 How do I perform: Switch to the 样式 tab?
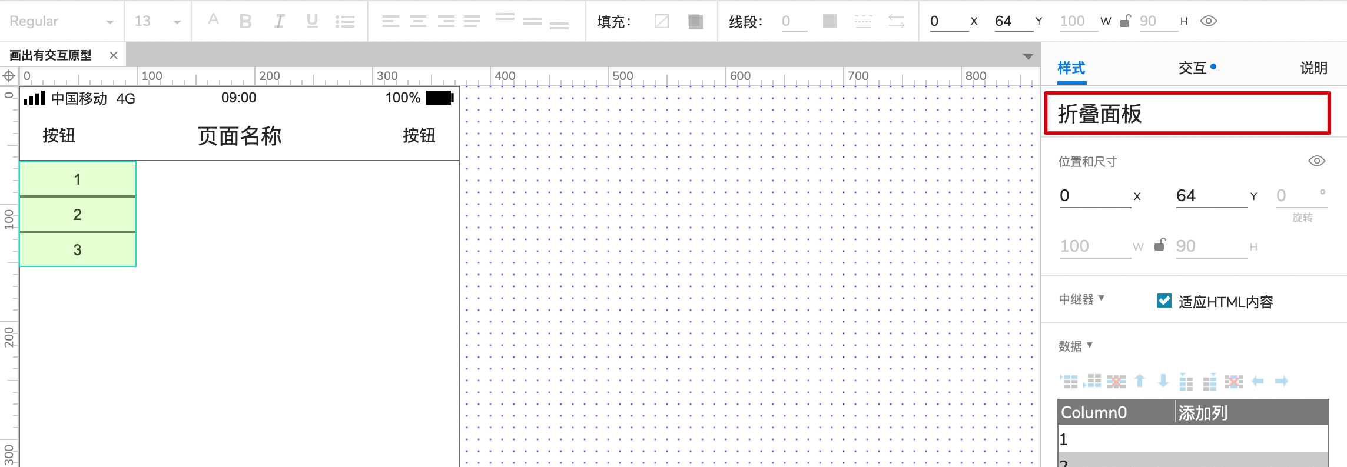point(1071,68)
